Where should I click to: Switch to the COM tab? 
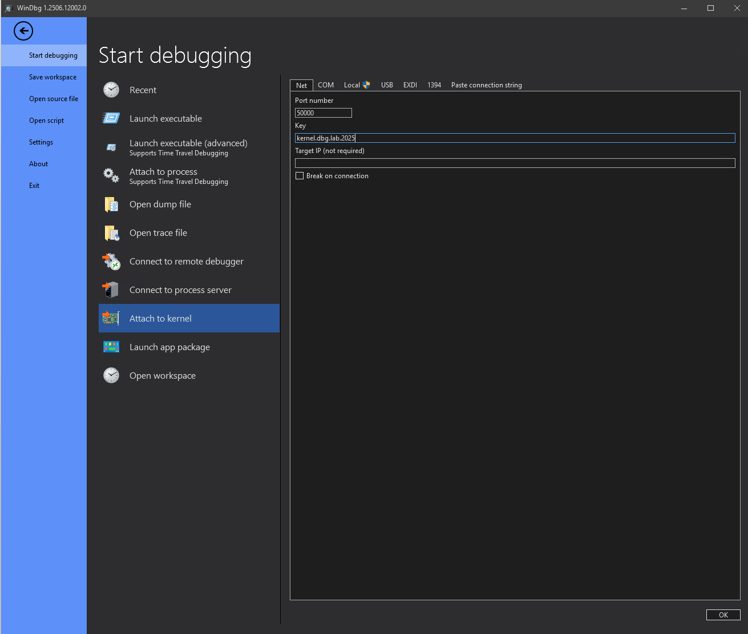[x=325, y=85]
